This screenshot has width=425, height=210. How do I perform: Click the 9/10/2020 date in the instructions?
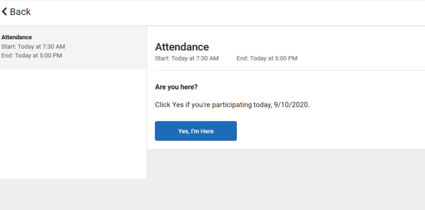(292, 104)
